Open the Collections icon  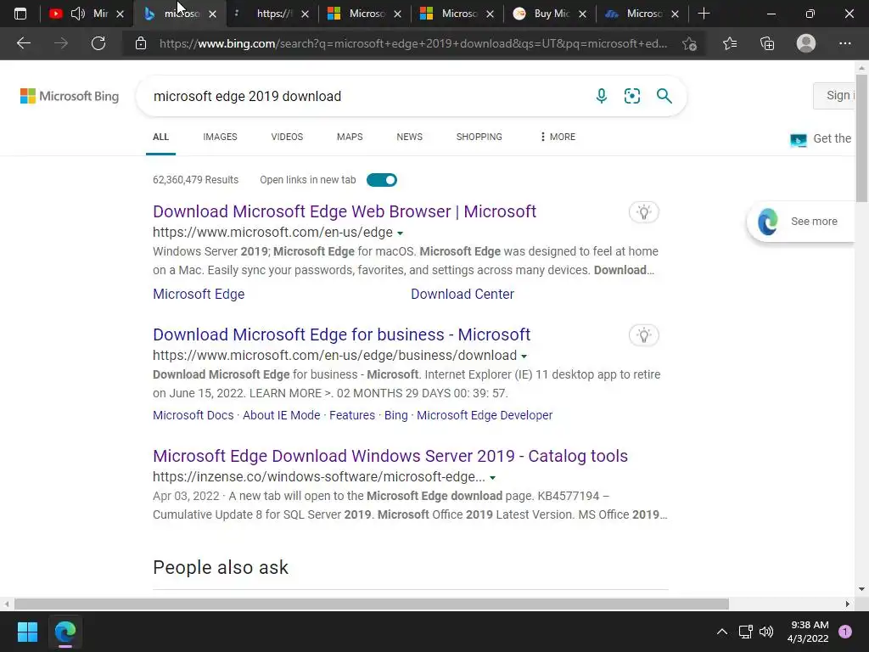(767, 43)
